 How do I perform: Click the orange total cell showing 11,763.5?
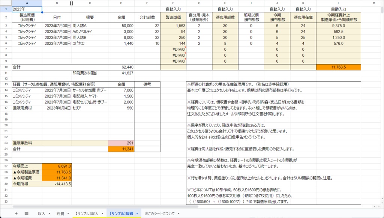(338, 66)
